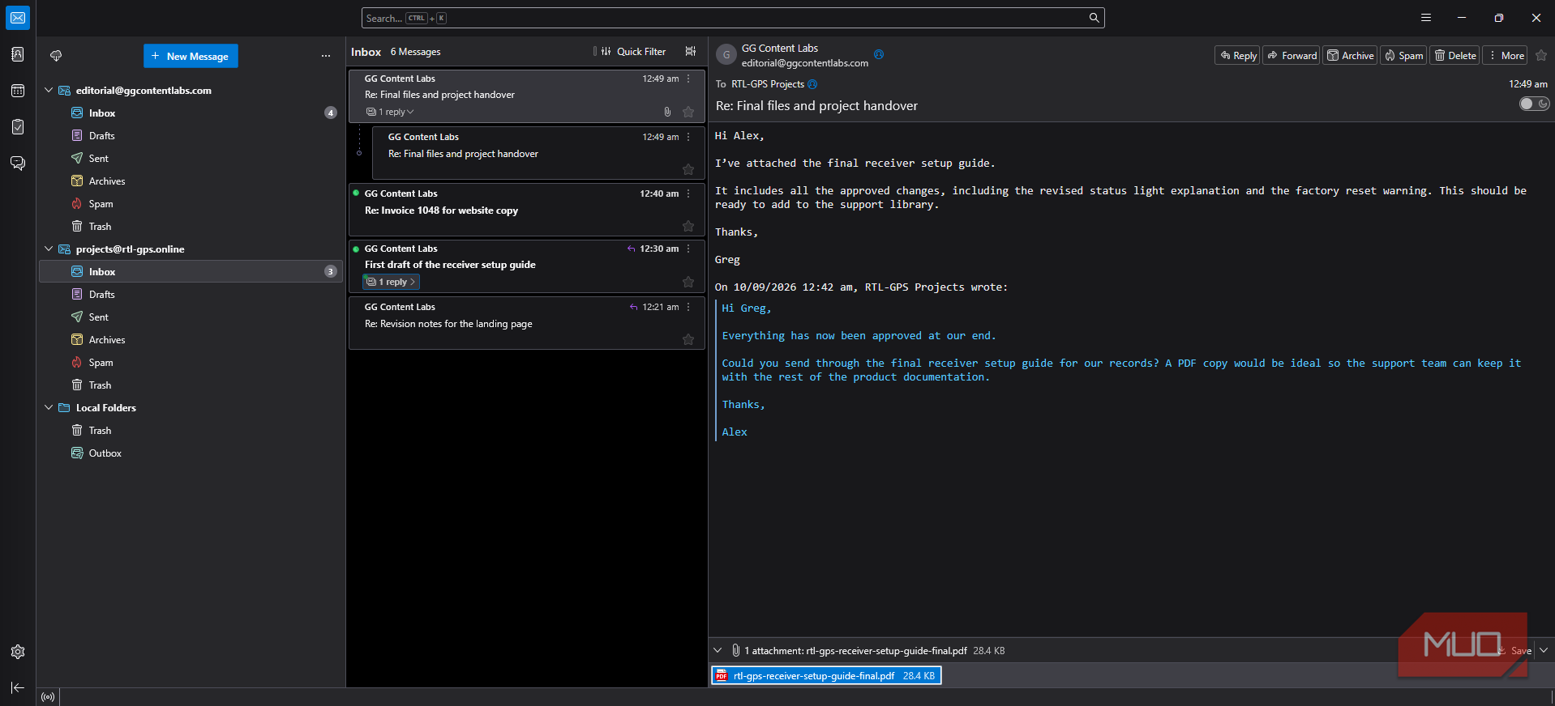Open the Thunderbird application menu
Image resolution: width=1555 pixels, height=706 pixels.
(1426, 18)
